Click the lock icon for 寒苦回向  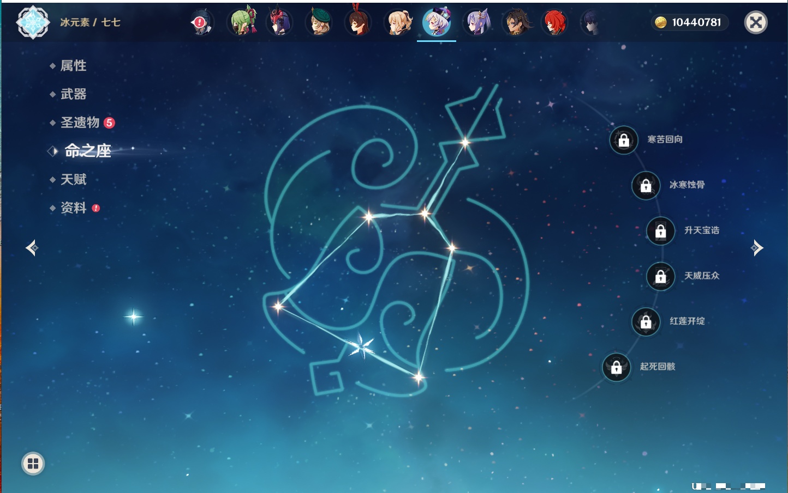pyautogui.click(x=624, y=140)
